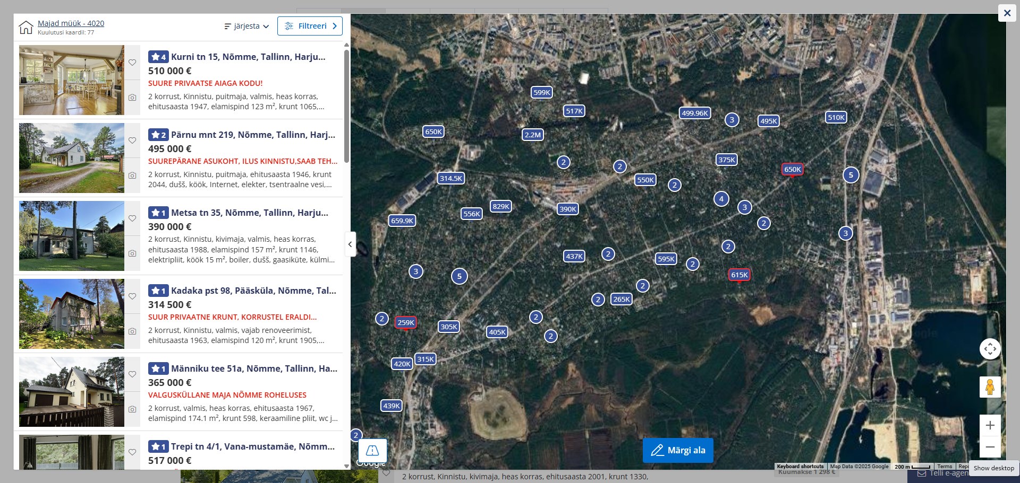The height and width of the screenshot is (483, 1020).
Task: Select the 420K price marker on map
Action: click(402, 364)
